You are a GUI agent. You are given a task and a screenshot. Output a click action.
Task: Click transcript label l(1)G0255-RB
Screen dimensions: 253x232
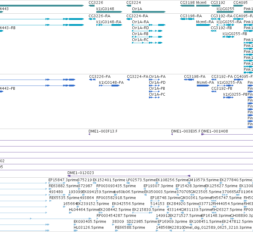[235, 34]
